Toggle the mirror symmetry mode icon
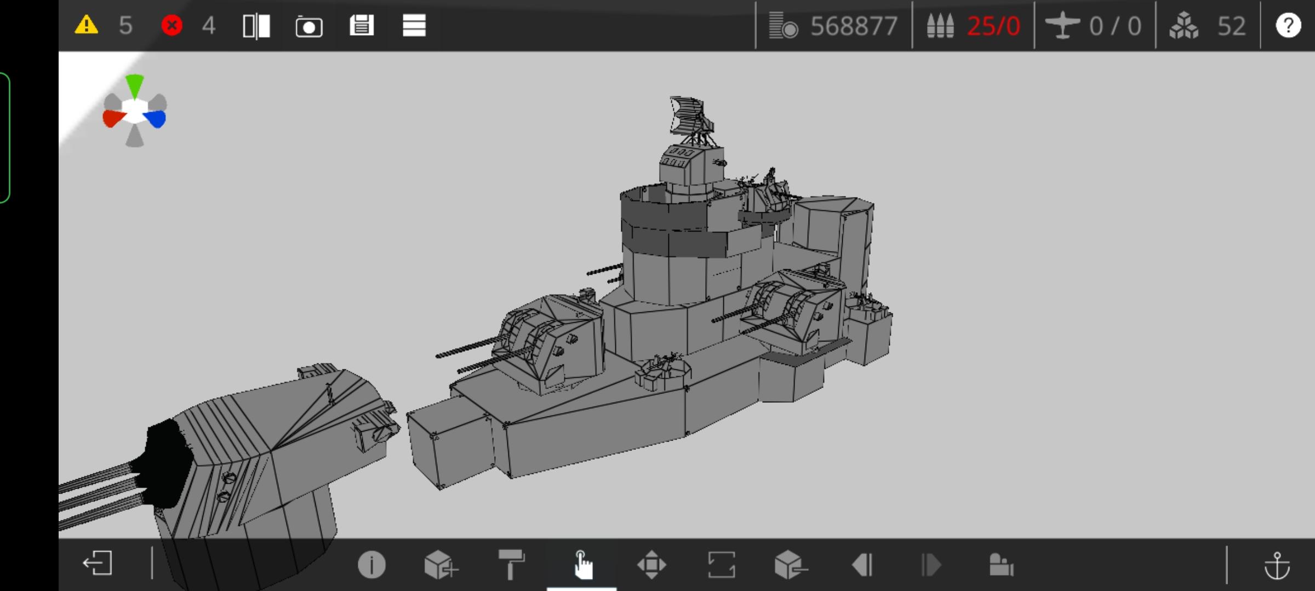Screen dimensions: 1315x591 tap(256, 26)
